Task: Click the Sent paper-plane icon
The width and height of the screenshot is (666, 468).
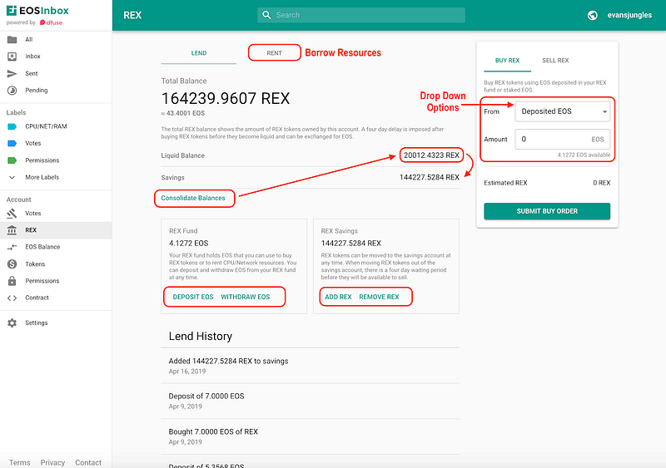Action: [12, 73]
